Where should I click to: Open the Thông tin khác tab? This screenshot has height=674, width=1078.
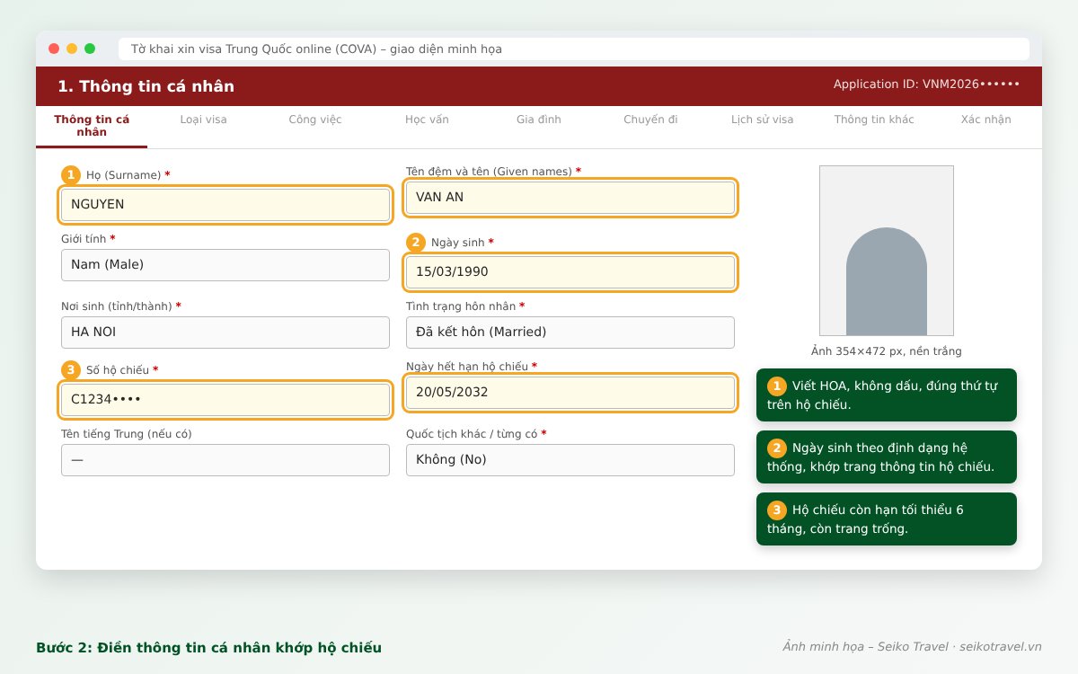coord(874,120)
